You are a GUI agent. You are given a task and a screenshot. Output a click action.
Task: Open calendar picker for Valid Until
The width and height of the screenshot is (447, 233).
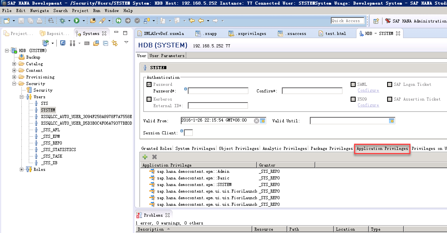coord(392,121)
